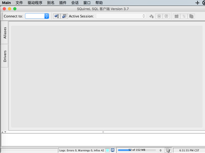Open the 会话 menu
The height and width of the screenshot is (153, 205).
[x=75, y=3]
